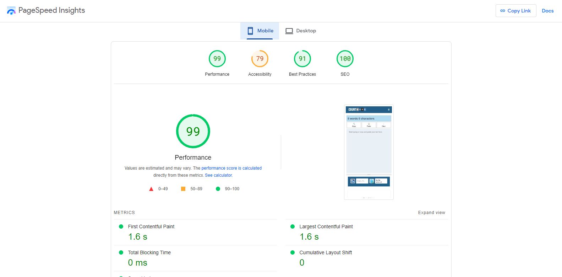Select the SEO score gauge 100

click(x=345, y=59)
